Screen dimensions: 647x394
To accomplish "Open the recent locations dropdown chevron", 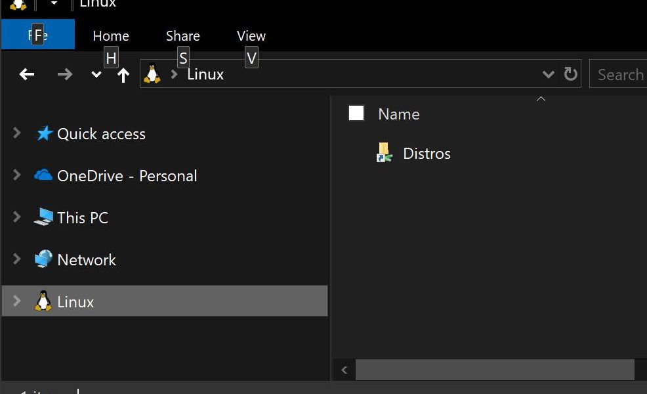I will click(96, 74).
